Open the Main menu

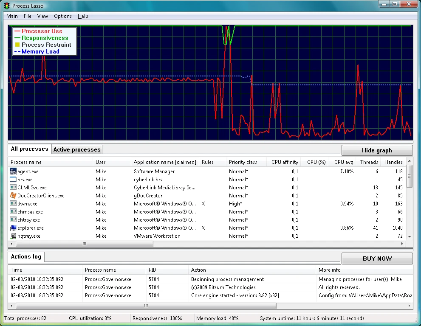[x=12, y=16]
